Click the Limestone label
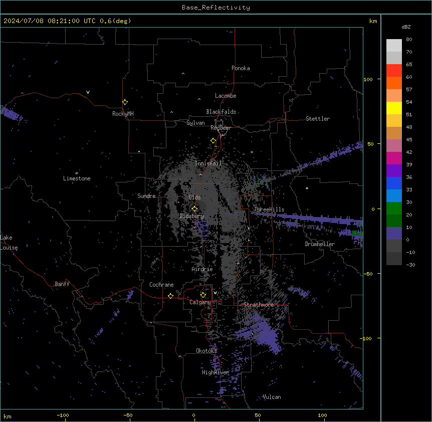Screen dimensions: 432x422 coord(77,178)
